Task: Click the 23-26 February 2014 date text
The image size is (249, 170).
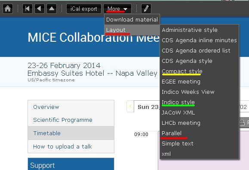Action: click(64, 65)
